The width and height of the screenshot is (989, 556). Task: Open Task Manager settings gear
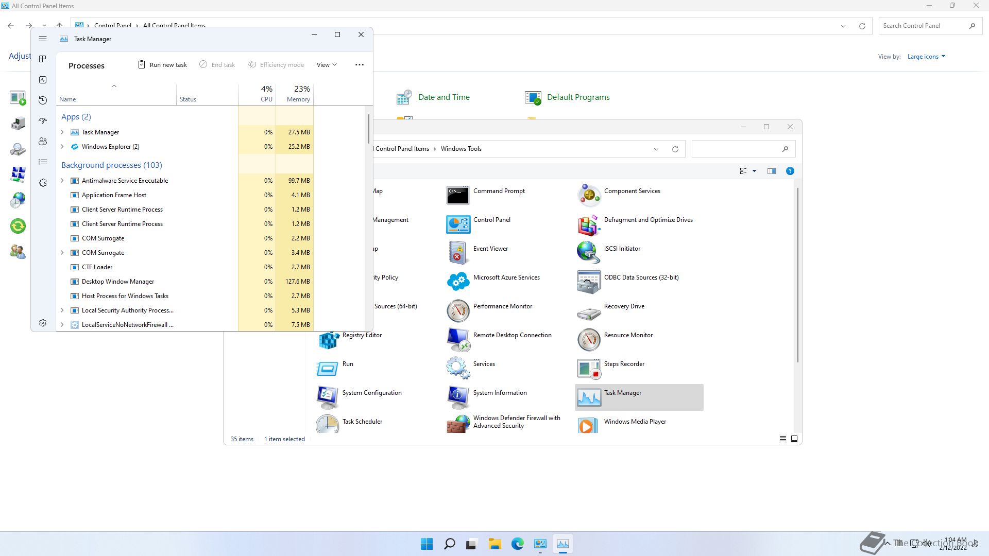(43, 323)
